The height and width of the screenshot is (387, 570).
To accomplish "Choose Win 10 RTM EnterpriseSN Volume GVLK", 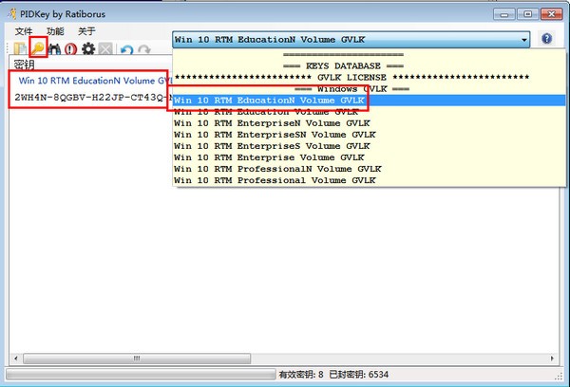I will tap(370, 135).
